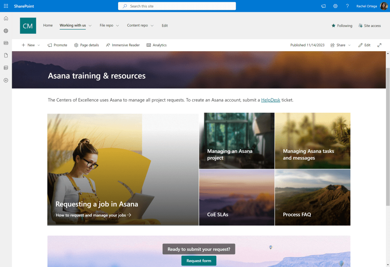Open My files document icon in app bar
The image size is (390, 267).
coord(6,55)
